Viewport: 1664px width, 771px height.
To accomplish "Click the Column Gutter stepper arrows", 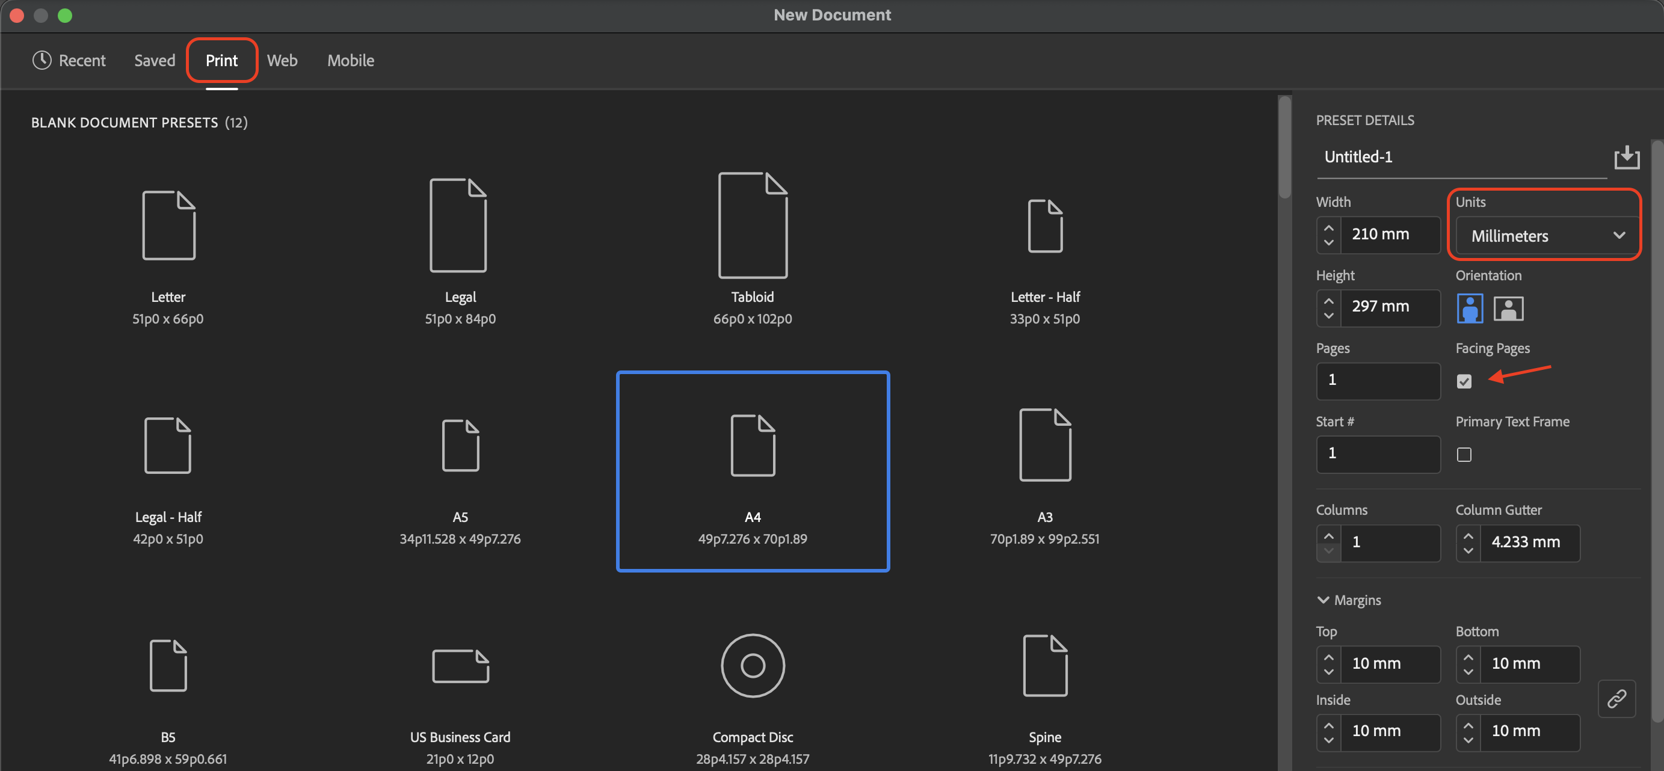I will click(1468, 543).
